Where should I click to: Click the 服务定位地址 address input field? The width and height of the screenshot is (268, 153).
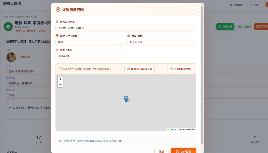(126, 28)
